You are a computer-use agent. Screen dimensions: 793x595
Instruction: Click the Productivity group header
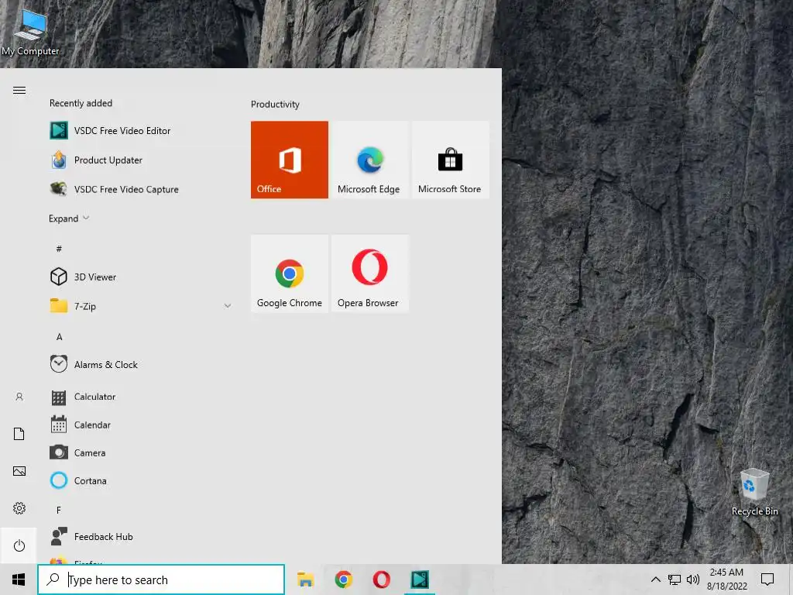[x=275, y=105]
